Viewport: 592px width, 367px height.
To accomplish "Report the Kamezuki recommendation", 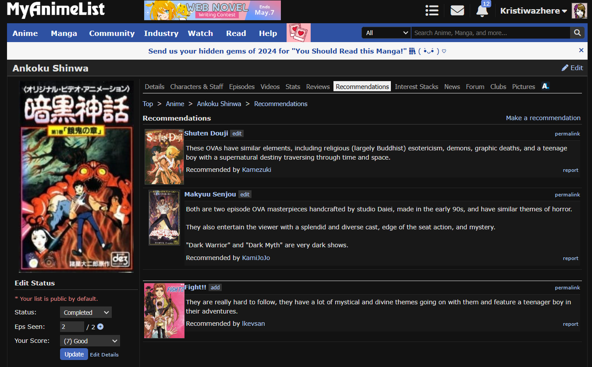I will point(571,170).
